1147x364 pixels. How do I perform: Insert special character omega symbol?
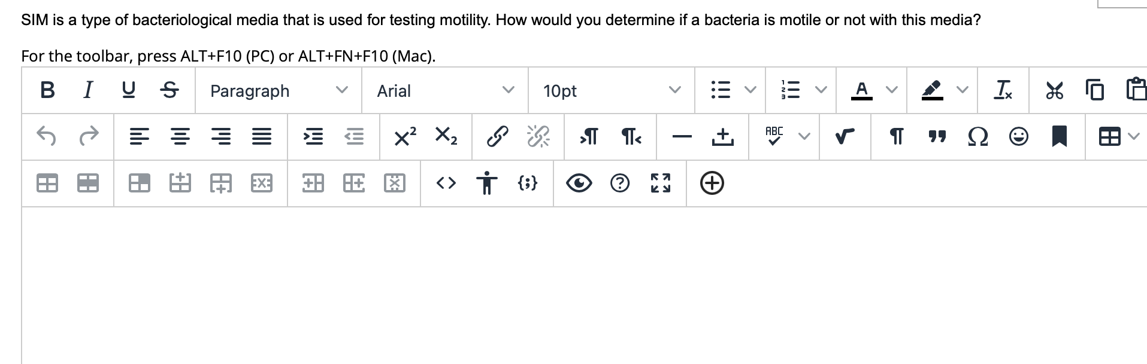[978, 137]
